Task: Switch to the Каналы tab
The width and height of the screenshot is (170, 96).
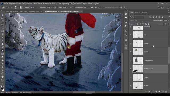Action: (137, 13)
